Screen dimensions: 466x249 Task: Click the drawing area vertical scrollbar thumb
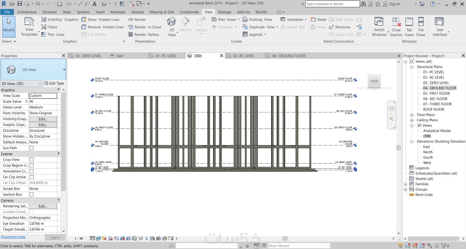point(399,147)
